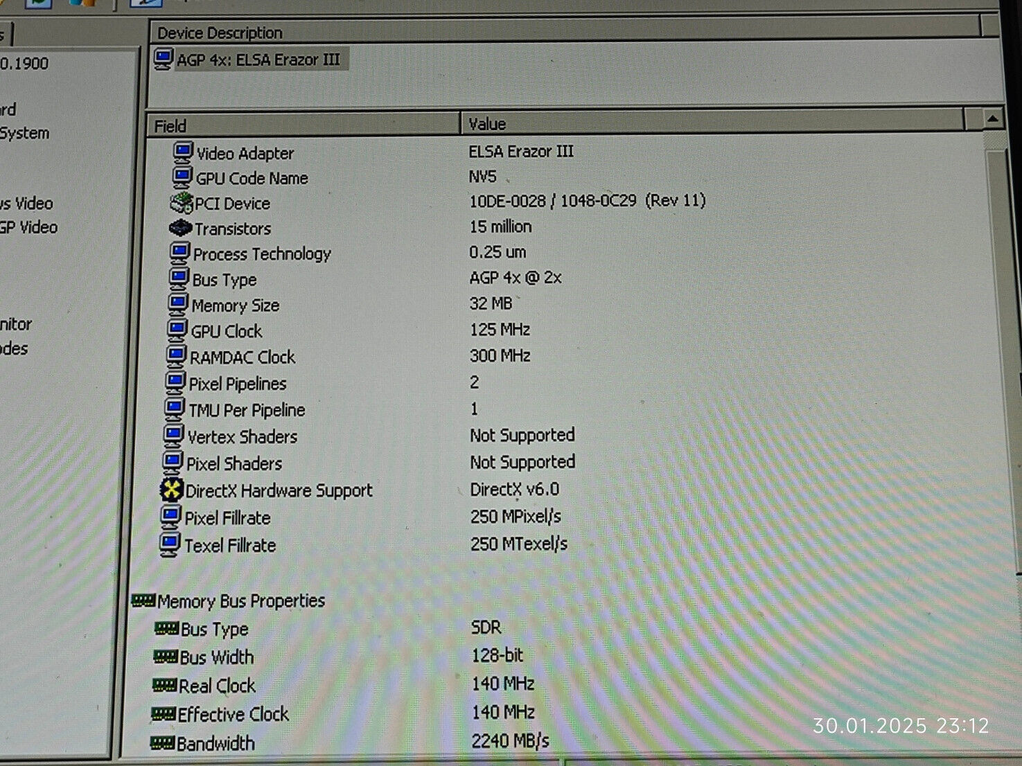
Task: Click the NV5 code name value
Action: click(483, 177)
